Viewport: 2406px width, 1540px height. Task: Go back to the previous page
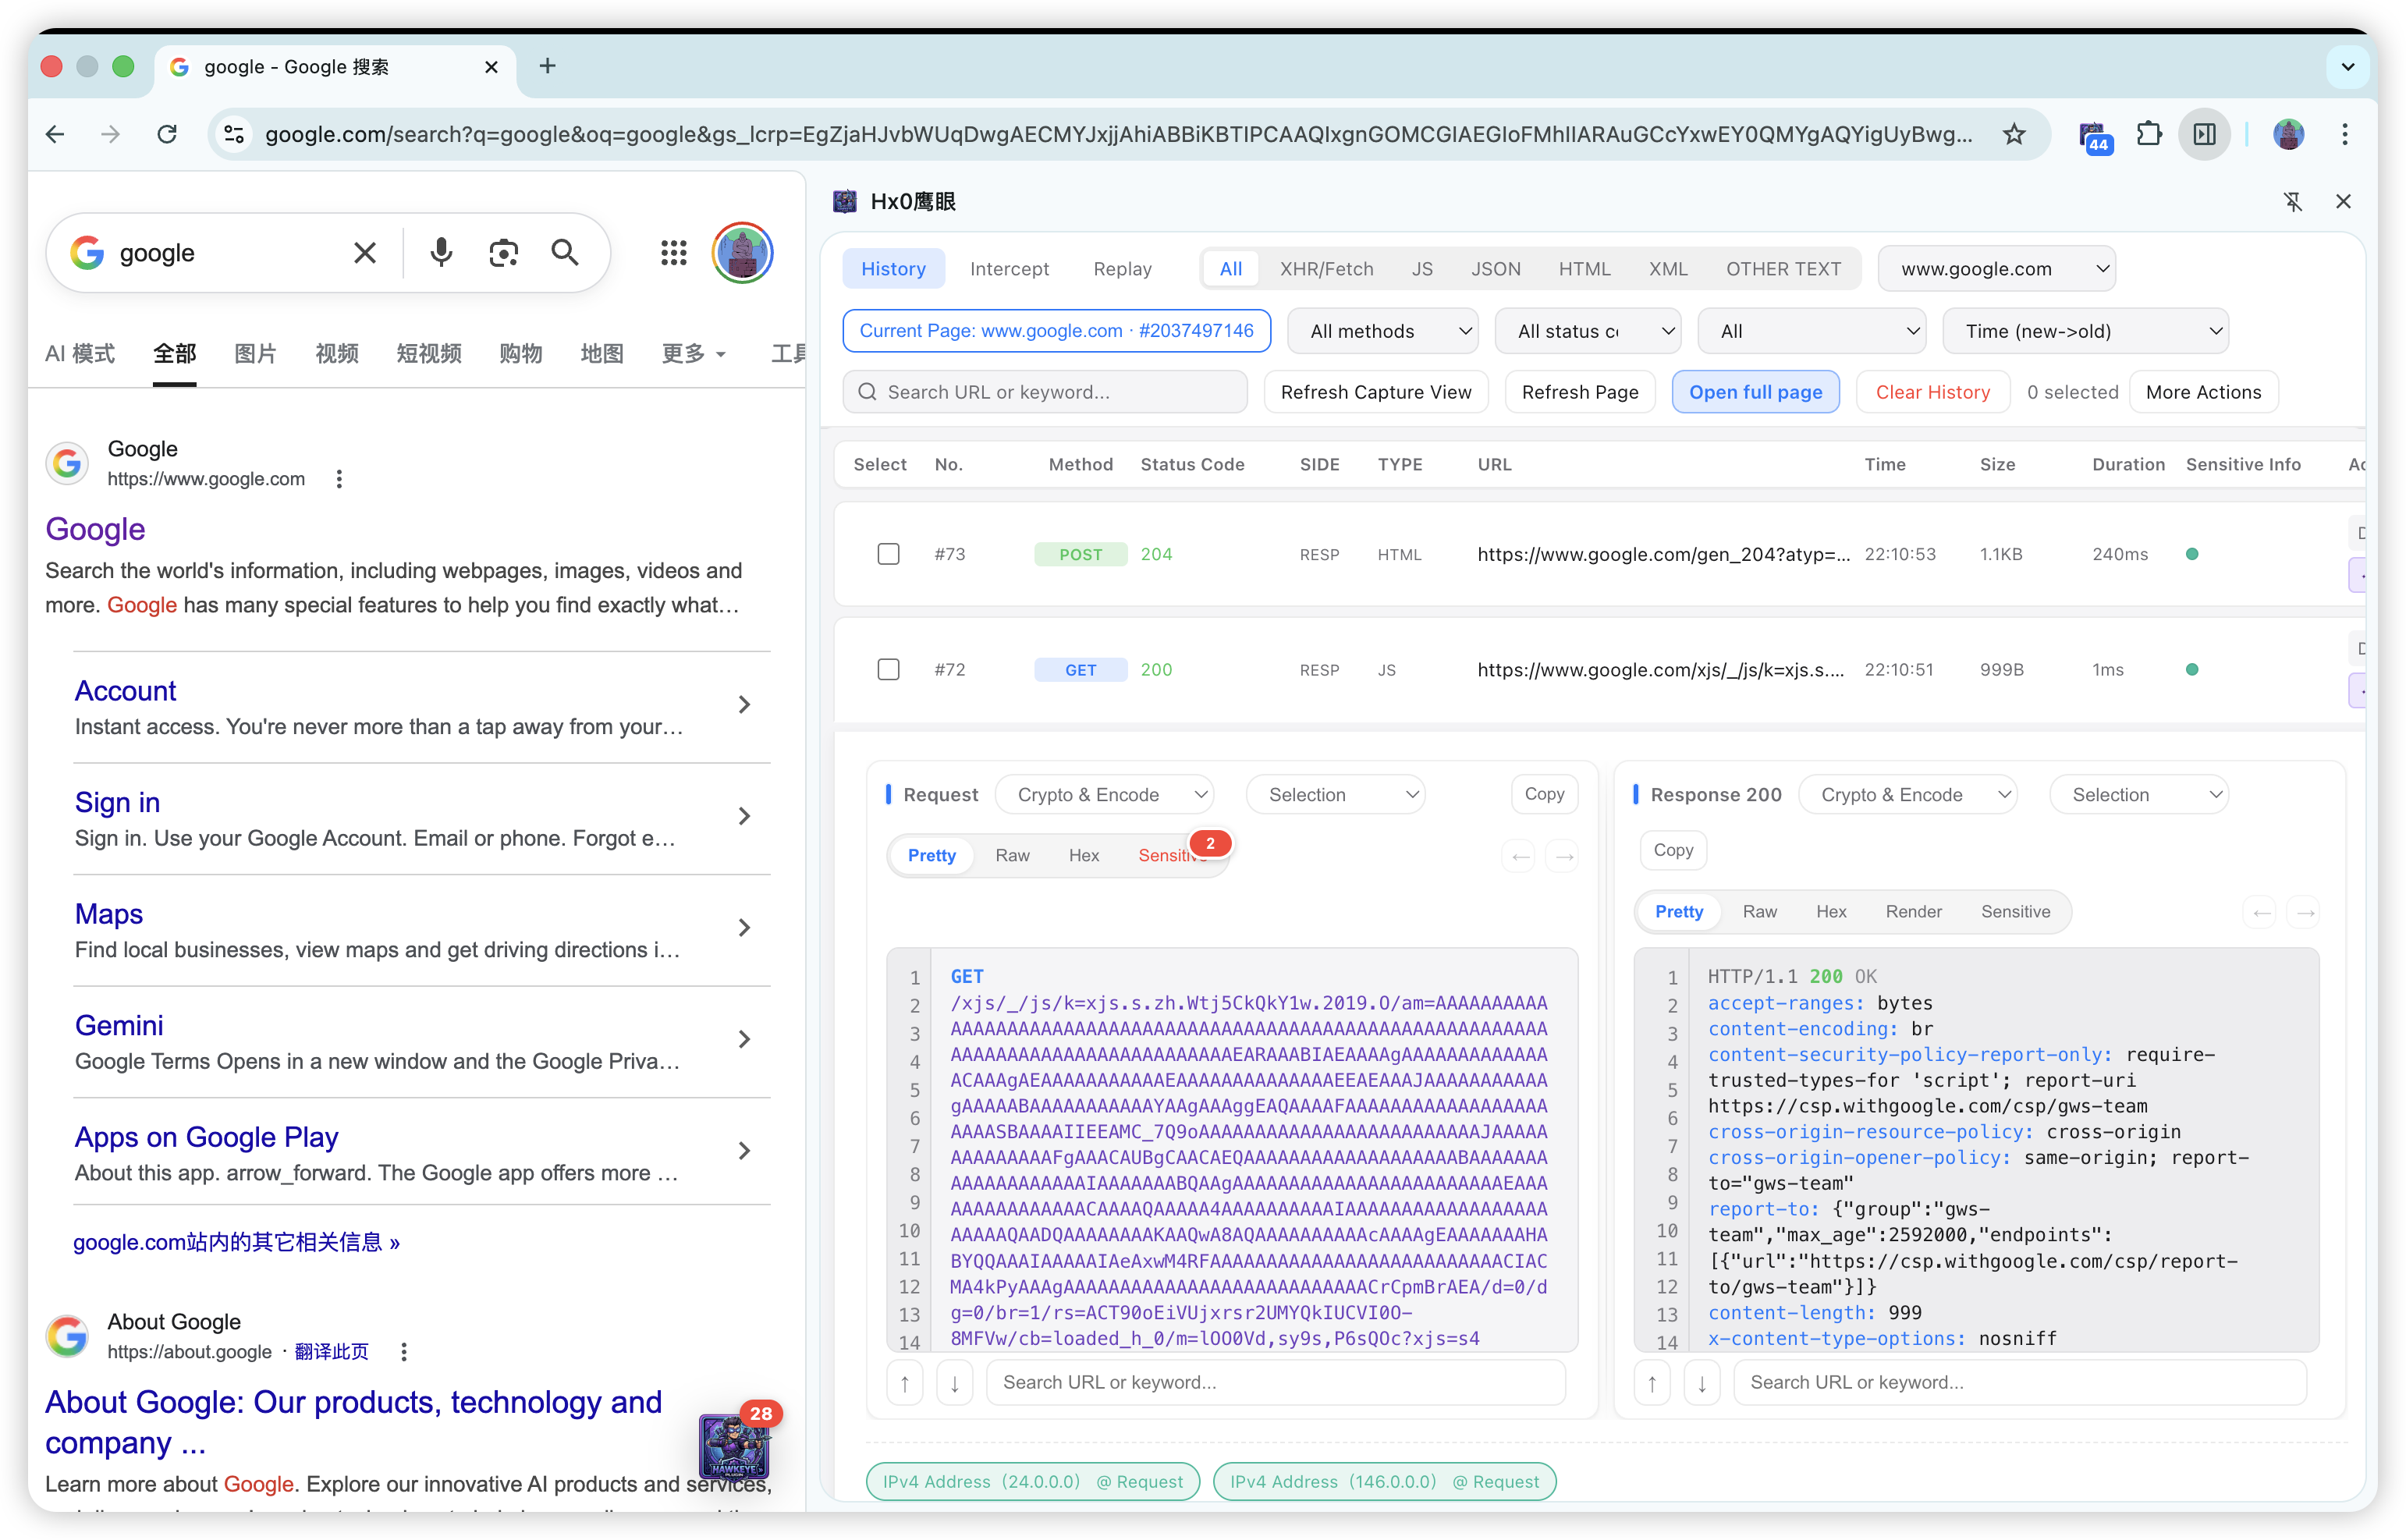pos(56,134)
